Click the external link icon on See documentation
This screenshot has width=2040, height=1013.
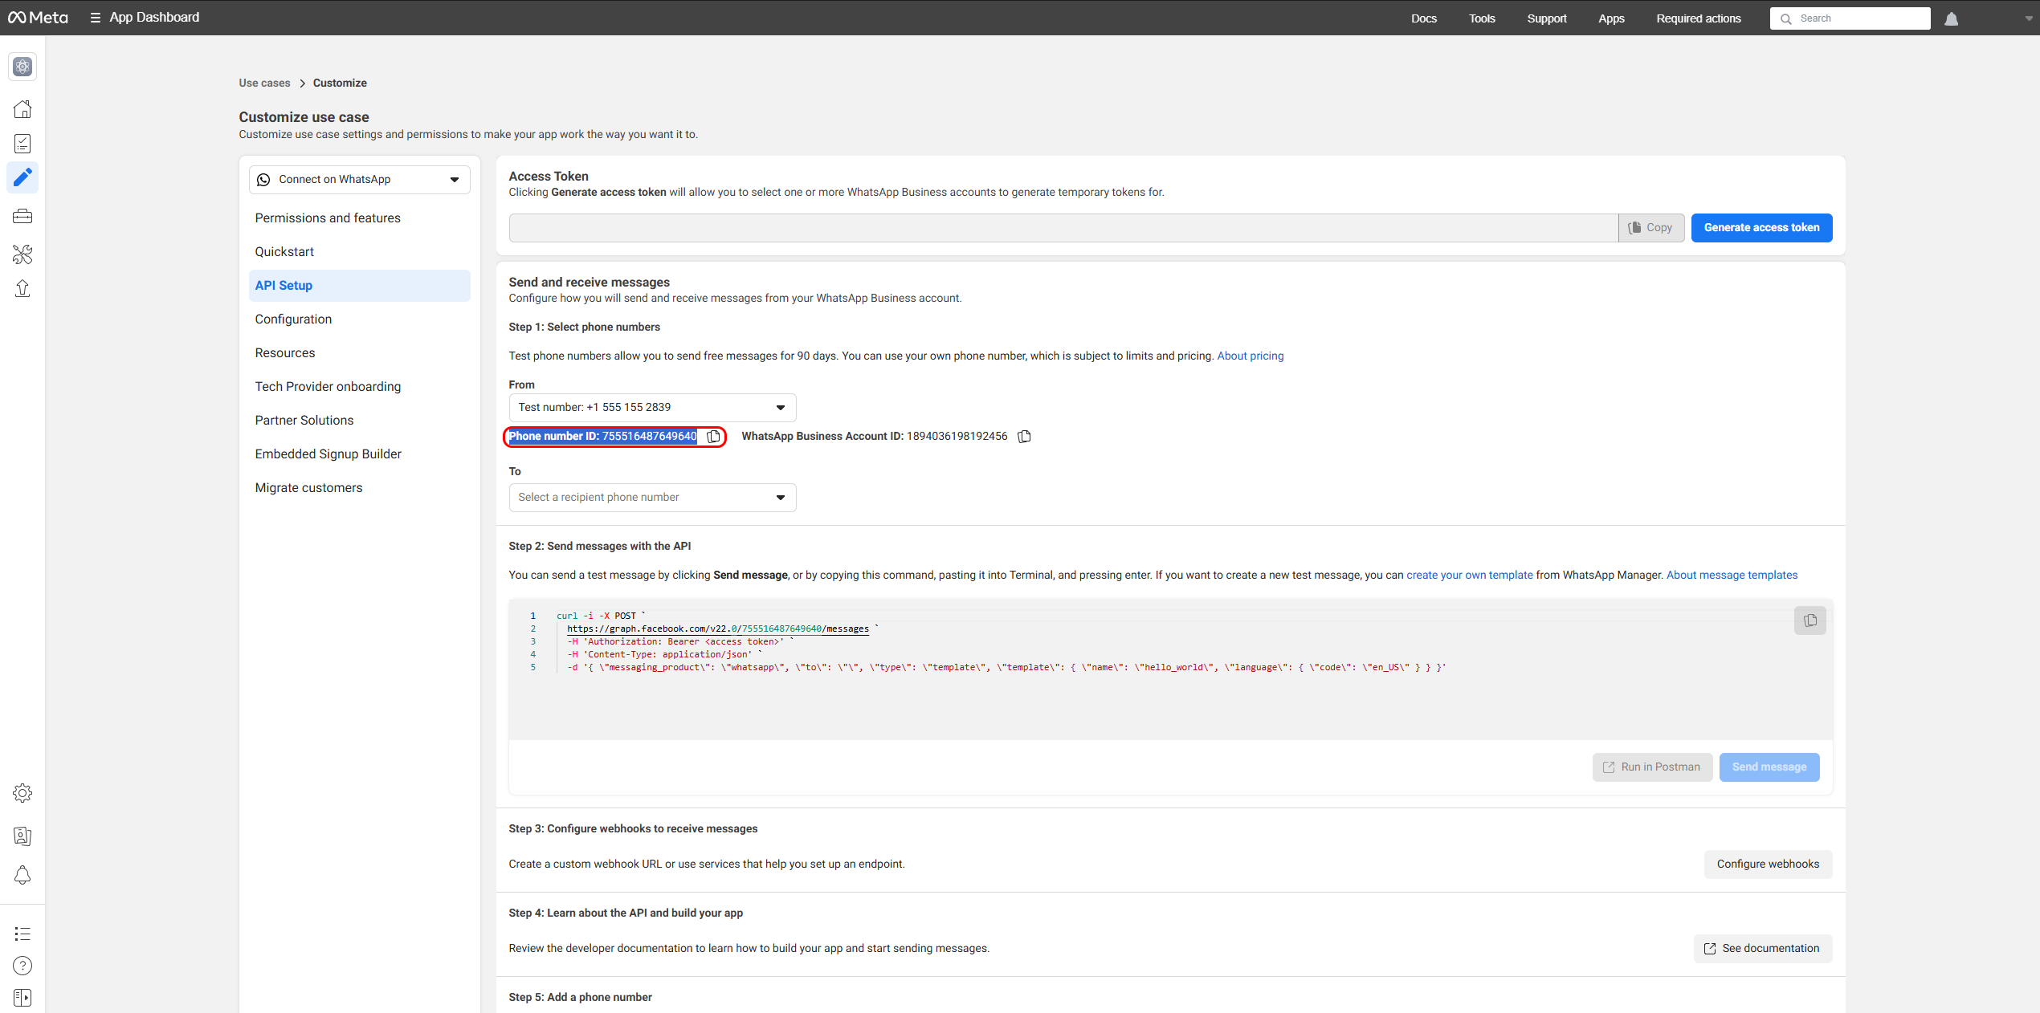click(1710, 949)
